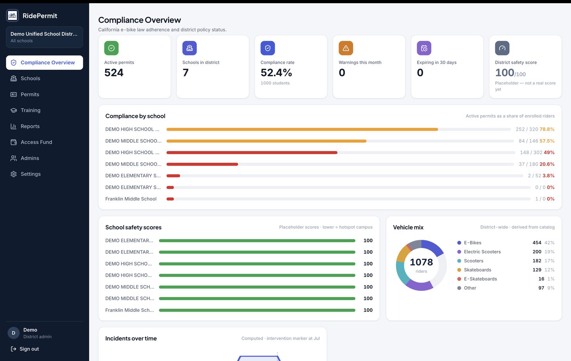
Task: Open the Permits section
Action: point(44,94)
